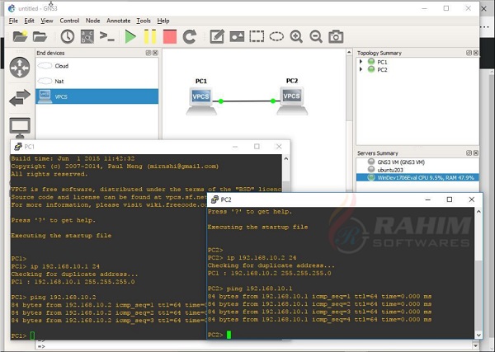
Task: Take a screenshot with camera icon
Action: click(x=336, y=36)
